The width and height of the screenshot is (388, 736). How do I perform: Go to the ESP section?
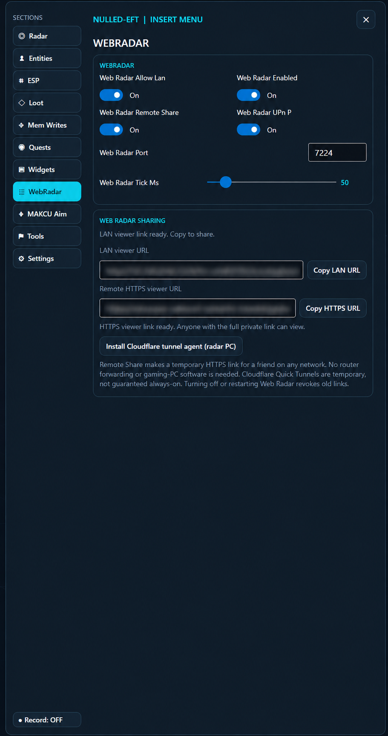pos(47,80)
